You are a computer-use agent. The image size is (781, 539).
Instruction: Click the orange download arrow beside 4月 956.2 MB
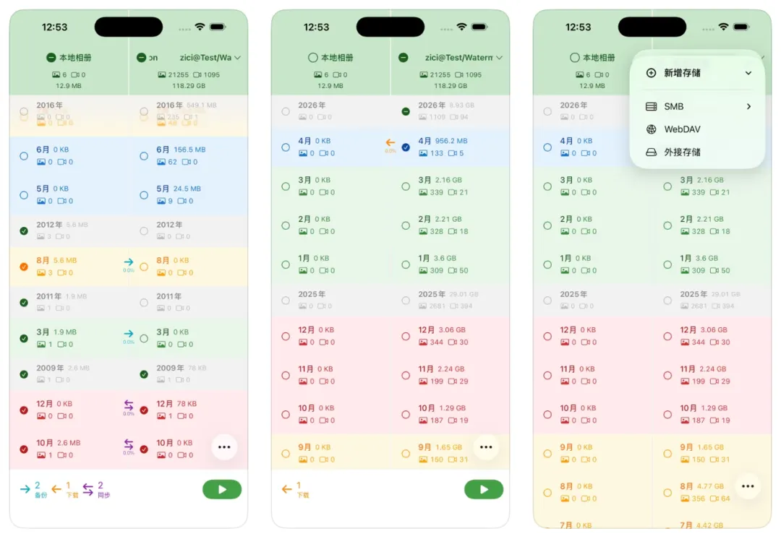(390, 143)
